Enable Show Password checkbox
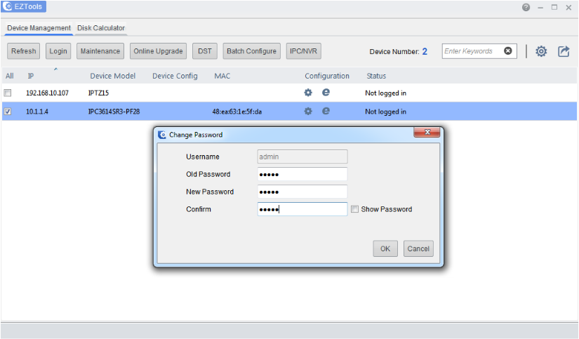579x339 pixels. click(354, 209)
